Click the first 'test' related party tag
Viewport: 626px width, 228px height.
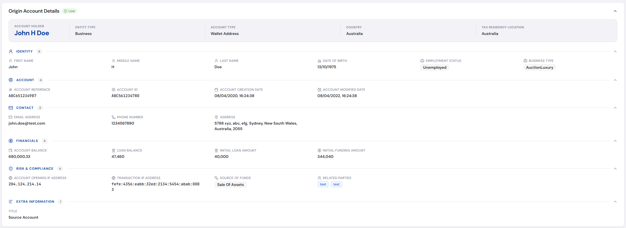pyautogui.click(x=323, y=184)
